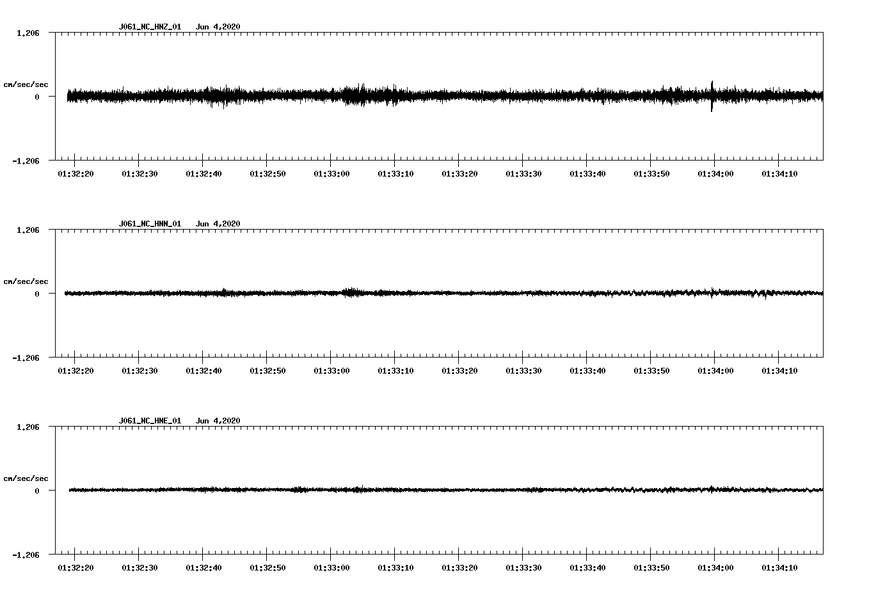
Task: Click the cm/sec/sec unit label on HNZ plot
Action: pos(26,84)
